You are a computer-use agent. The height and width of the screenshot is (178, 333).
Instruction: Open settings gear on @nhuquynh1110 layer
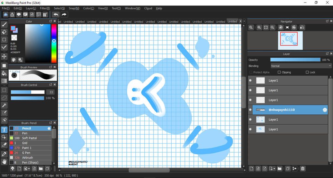[325, 110]
